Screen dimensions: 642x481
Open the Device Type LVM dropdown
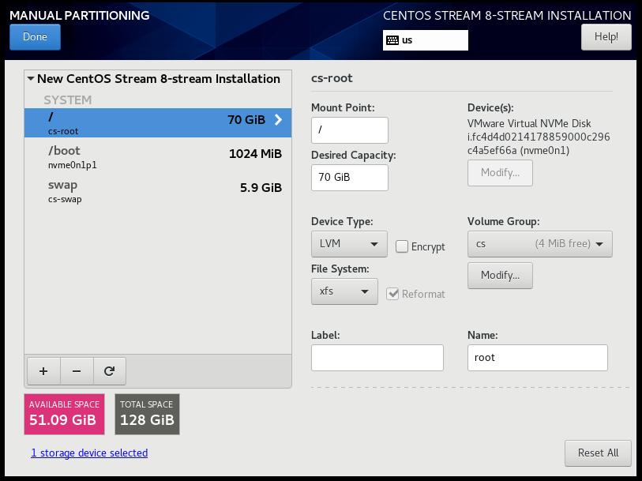point(349,244)
